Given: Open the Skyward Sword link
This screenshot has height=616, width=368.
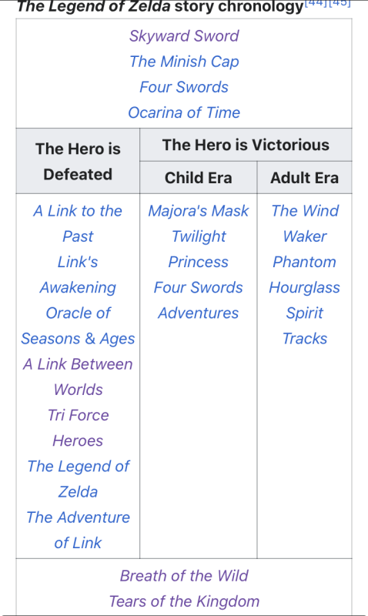Looking at the screenshot, I should click(x=184, y=35).
